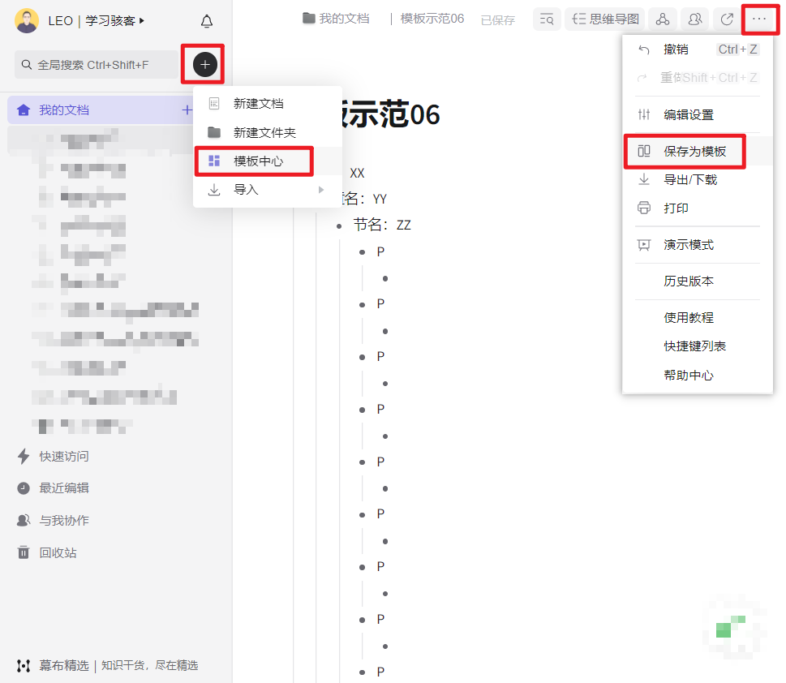Click the collaboration nodes toolbar icon
The height and width of the screenshot is (683, 786).
coord(662,19)
